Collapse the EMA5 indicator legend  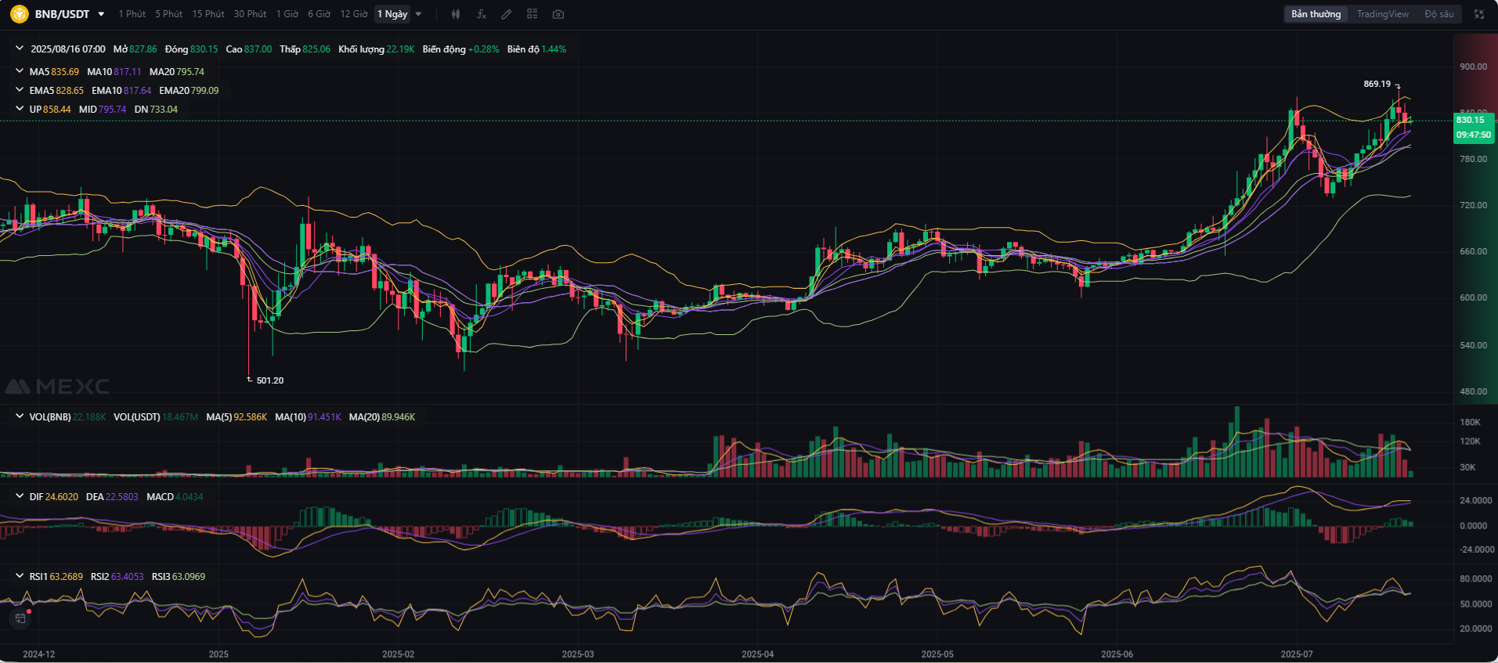[19, 90]
